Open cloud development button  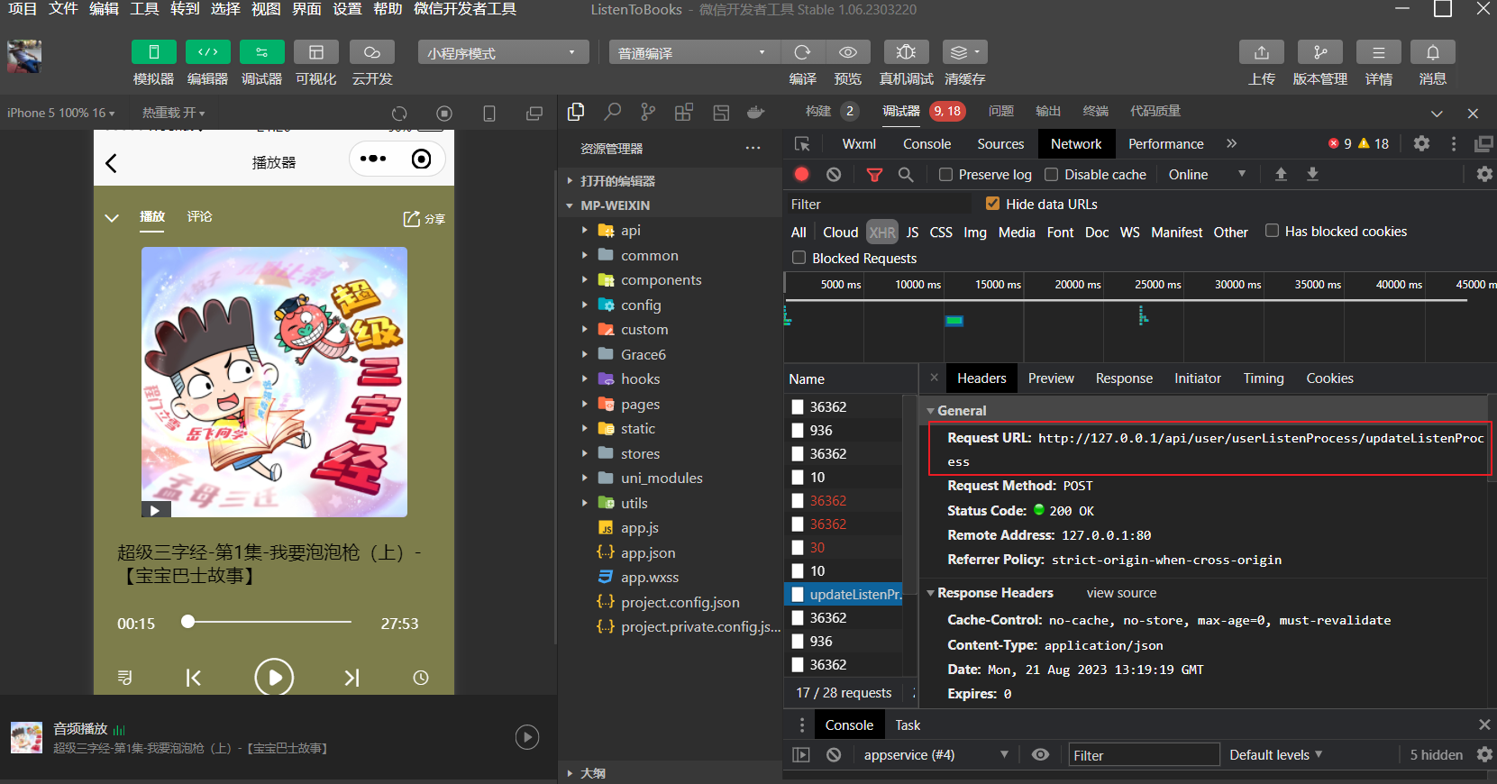[371, 52]
